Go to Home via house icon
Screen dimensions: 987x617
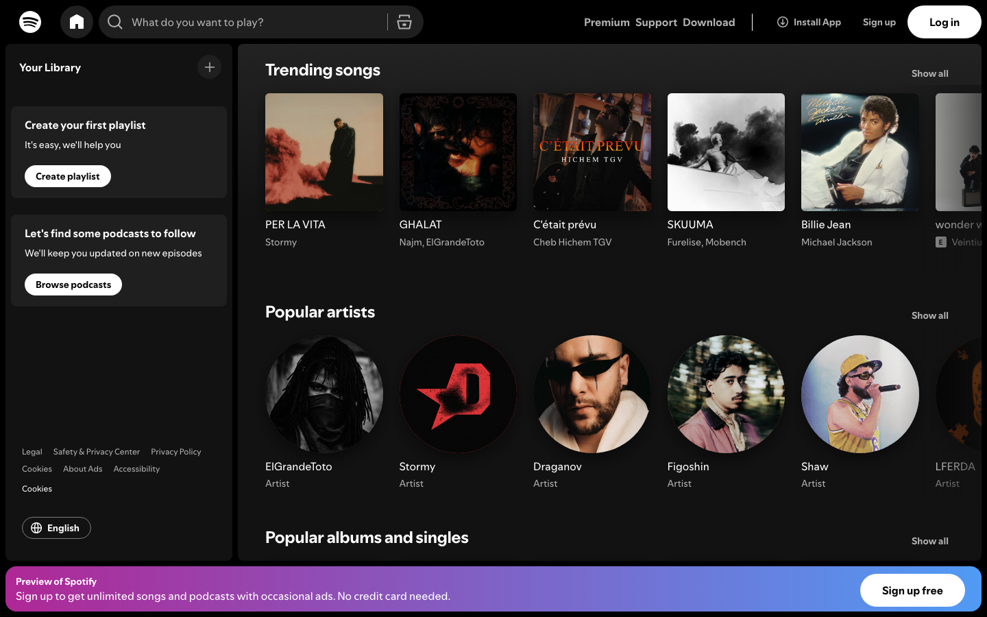[x=77, y=22]
